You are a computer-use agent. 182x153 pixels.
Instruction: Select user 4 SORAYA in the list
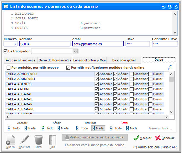[88, 28]
